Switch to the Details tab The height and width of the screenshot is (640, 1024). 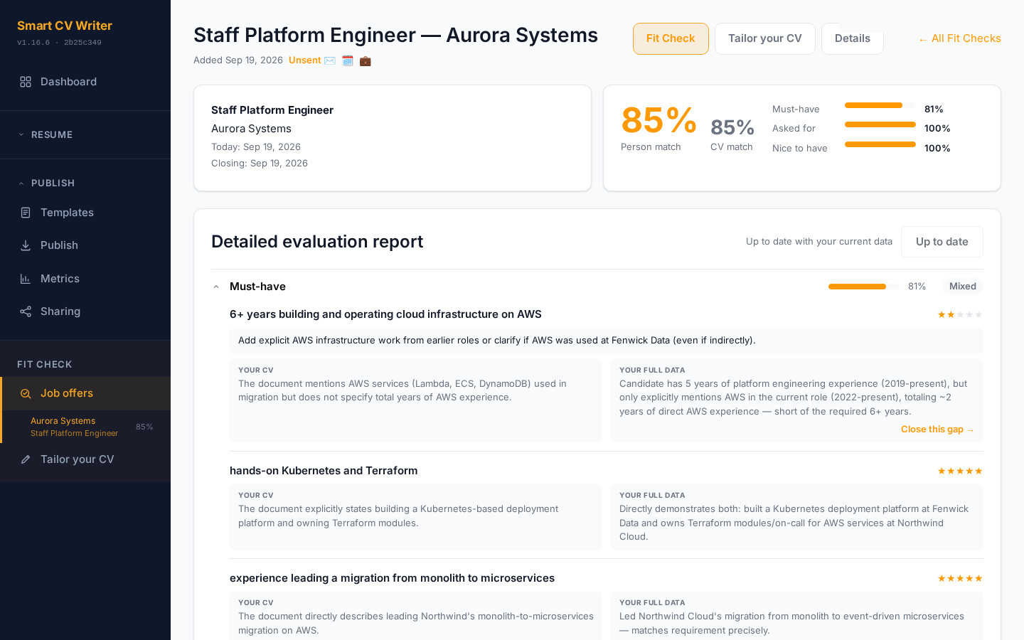coord(852,38)
